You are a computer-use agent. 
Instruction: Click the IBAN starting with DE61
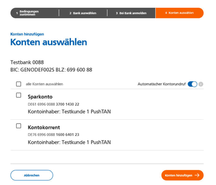[x=53, y=104]
